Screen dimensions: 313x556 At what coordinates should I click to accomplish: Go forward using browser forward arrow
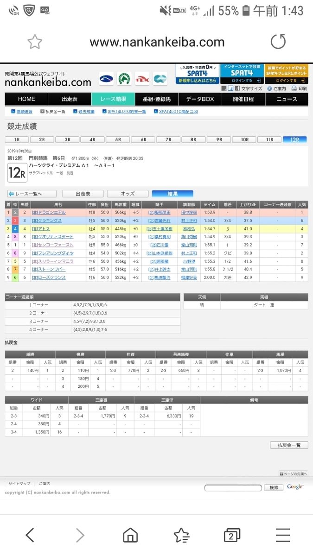point(80,535)
